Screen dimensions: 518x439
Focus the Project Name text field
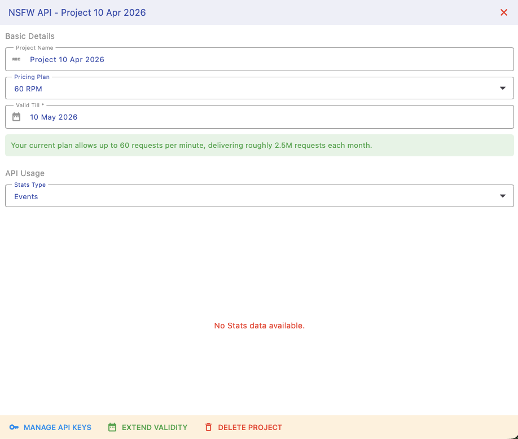point(265,59)
